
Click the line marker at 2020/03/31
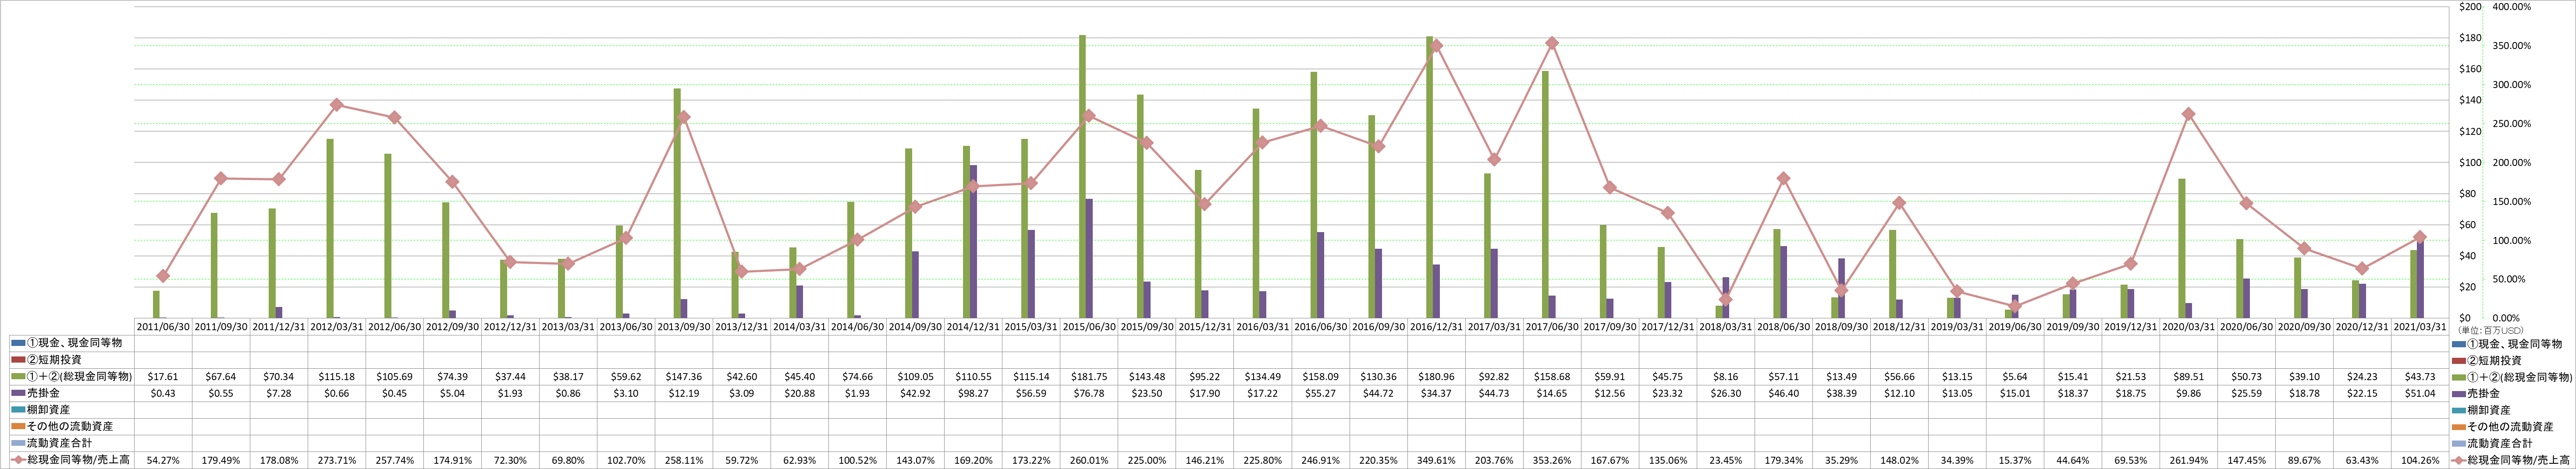(2189, 114)
